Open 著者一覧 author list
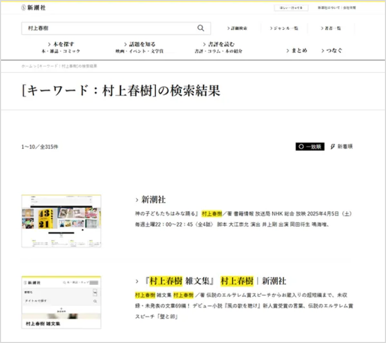The height and width of the screenshot is (343, 386). [x=331, y=28]
